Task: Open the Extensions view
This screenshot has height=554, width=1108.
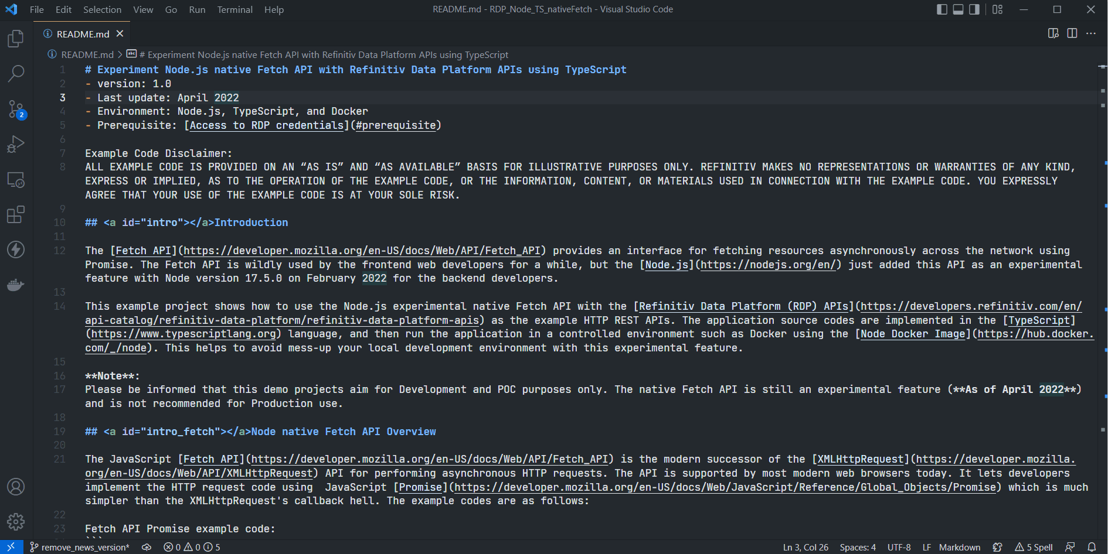Action: pyautogui.click(x=16, y=214)
